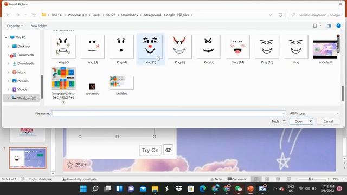Switch to Slide Sorter view
The height and width of the screenshot is (195, 347).
click(x=267, y=179)
